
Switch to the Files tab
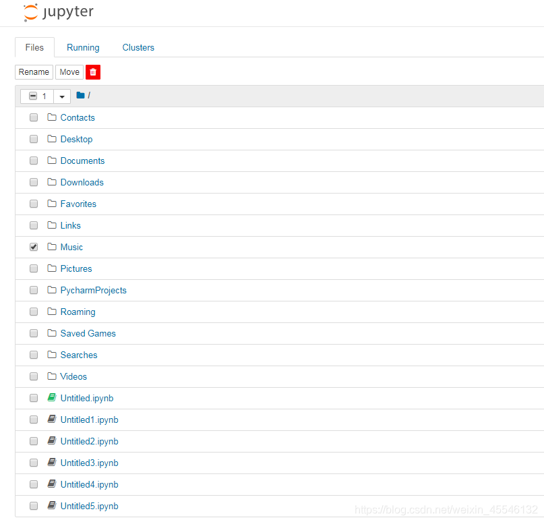[34, 48]
